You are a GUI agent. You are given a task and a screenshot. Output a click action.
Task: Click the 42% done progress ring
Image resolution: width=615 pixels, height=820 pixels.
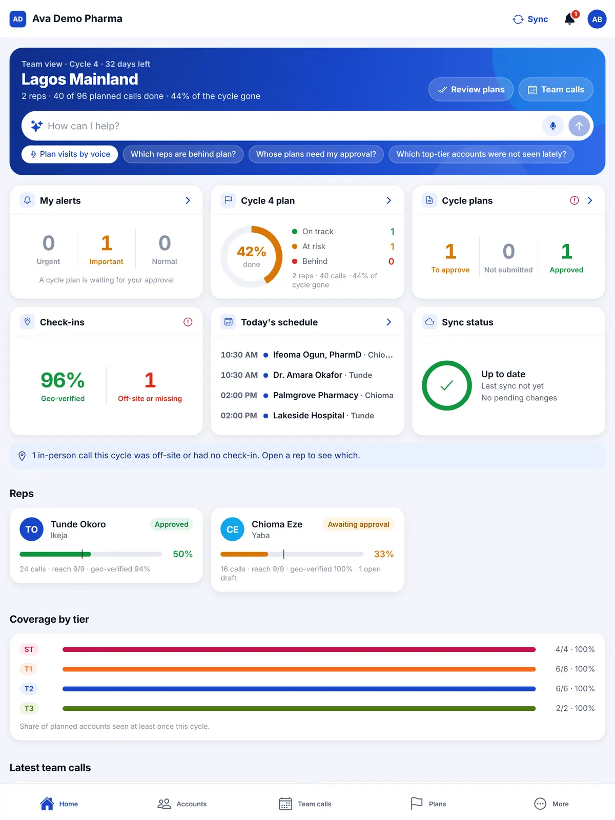click(x=252, y=257)
